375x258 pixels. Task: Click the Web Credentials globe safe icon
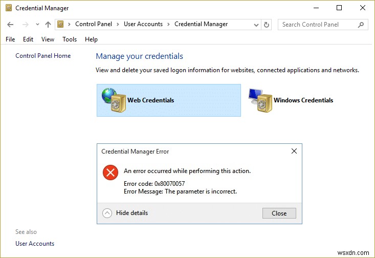pos(114,100)
